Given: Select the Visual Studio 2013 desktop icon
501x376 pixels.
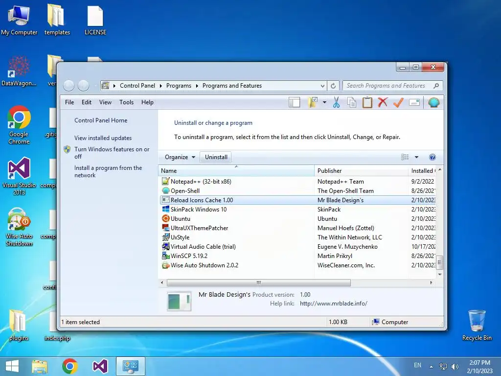Looking at the screenshot, I should pos(19,176).
